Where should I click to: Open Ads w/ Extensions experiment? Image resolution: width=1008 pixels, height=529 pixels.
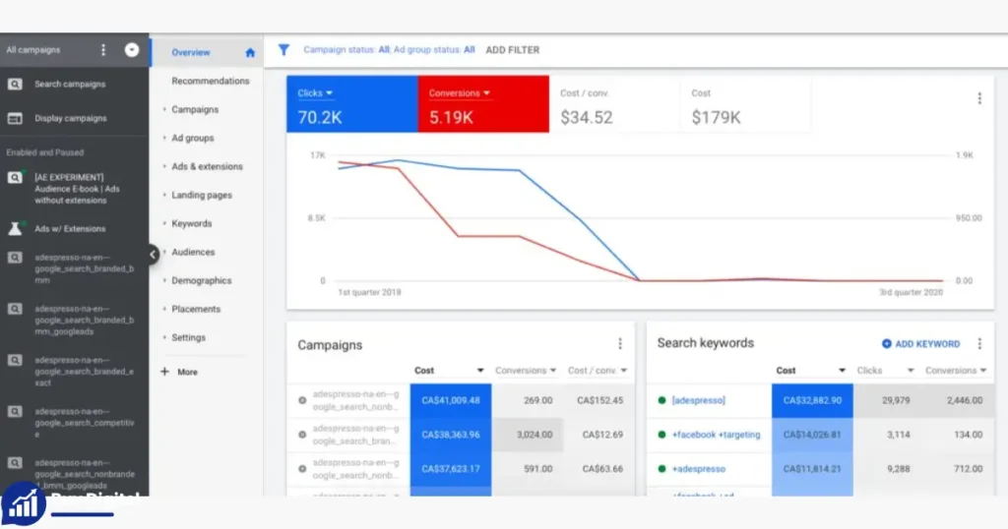tap(70, 228)
